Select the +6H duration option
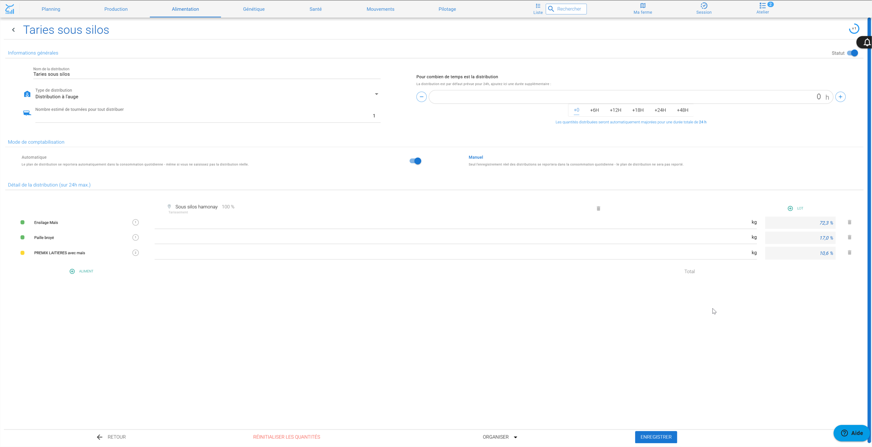The width and height of the screenshot is (872, 447). coord(594,110)
